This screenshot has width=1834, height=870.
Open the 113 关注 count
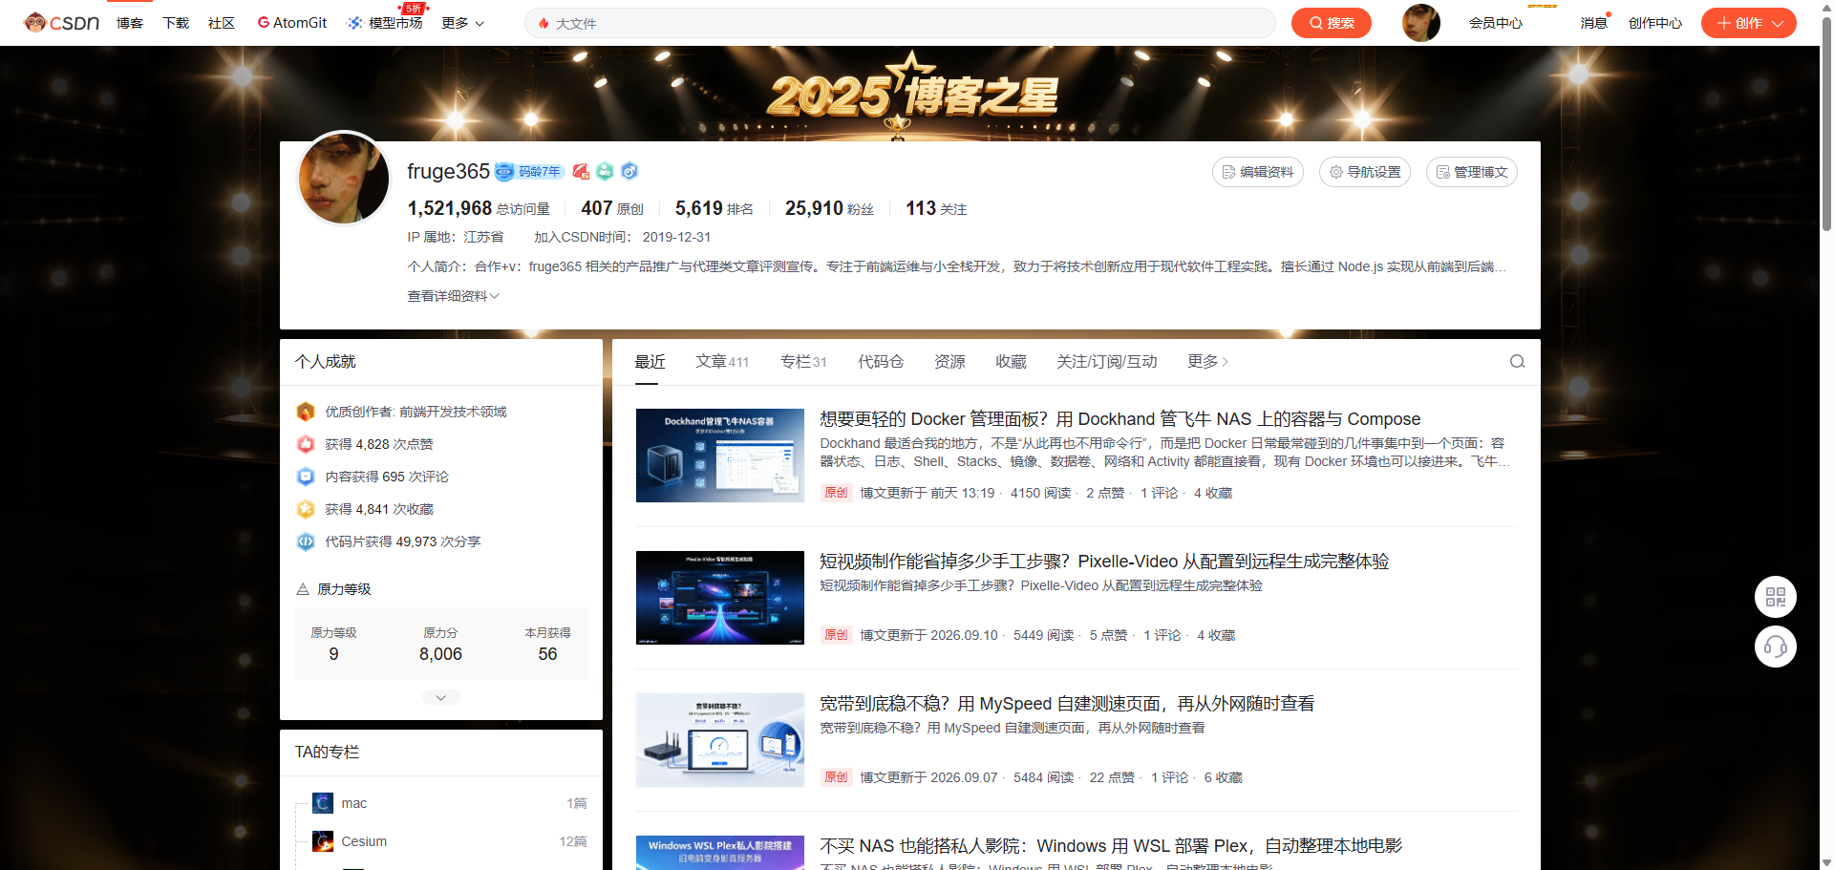(936, 208)
